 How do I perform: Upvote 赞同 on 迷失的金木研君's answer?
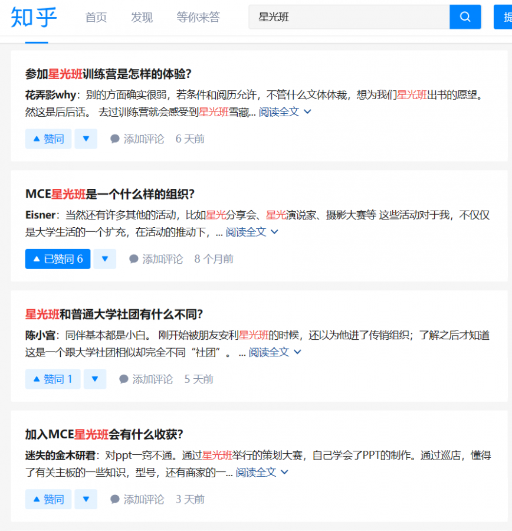[48, 500]
